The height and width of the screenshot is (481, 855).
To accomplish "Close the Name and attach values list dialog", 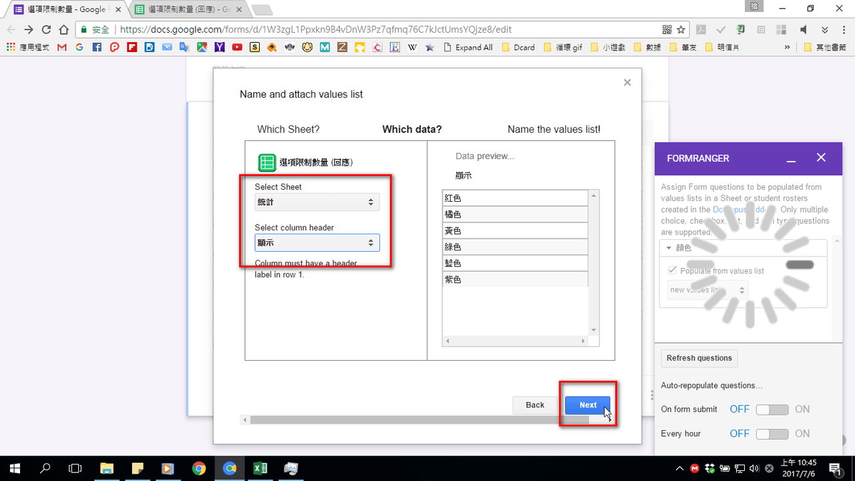I will click(x=627, y=83).
